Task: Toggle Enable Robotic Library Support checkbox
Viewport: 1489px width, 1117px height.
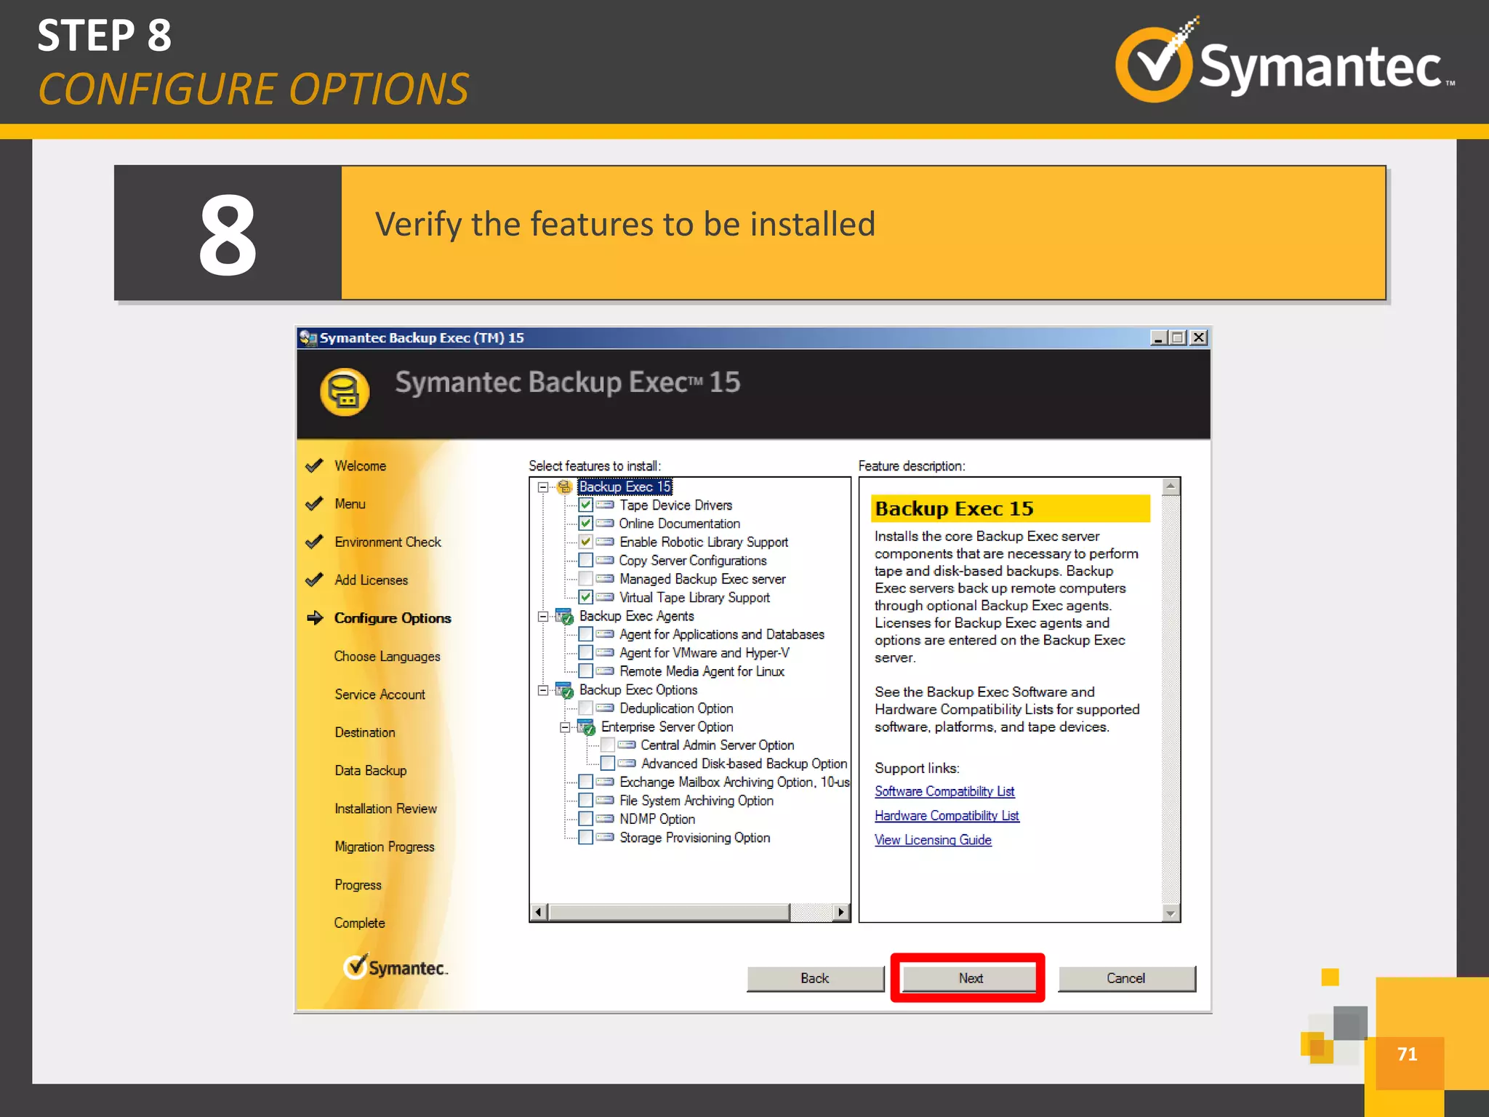Action: click(585, 542)
